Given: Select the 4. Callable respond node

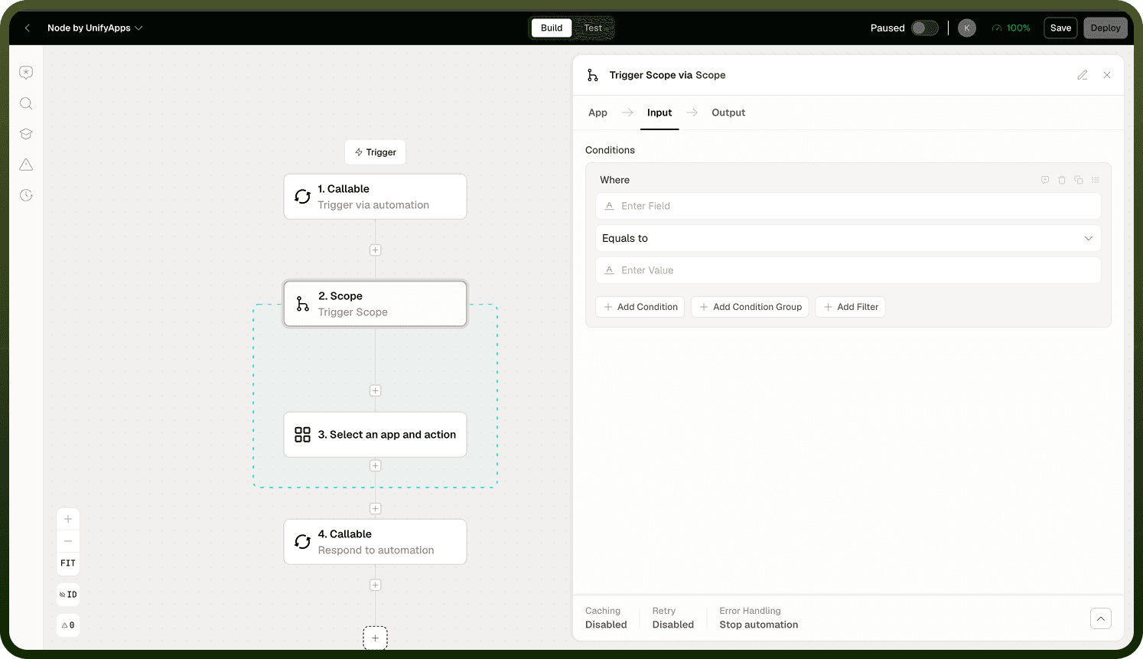Looking at the screenshot, I should click(375, 542).
